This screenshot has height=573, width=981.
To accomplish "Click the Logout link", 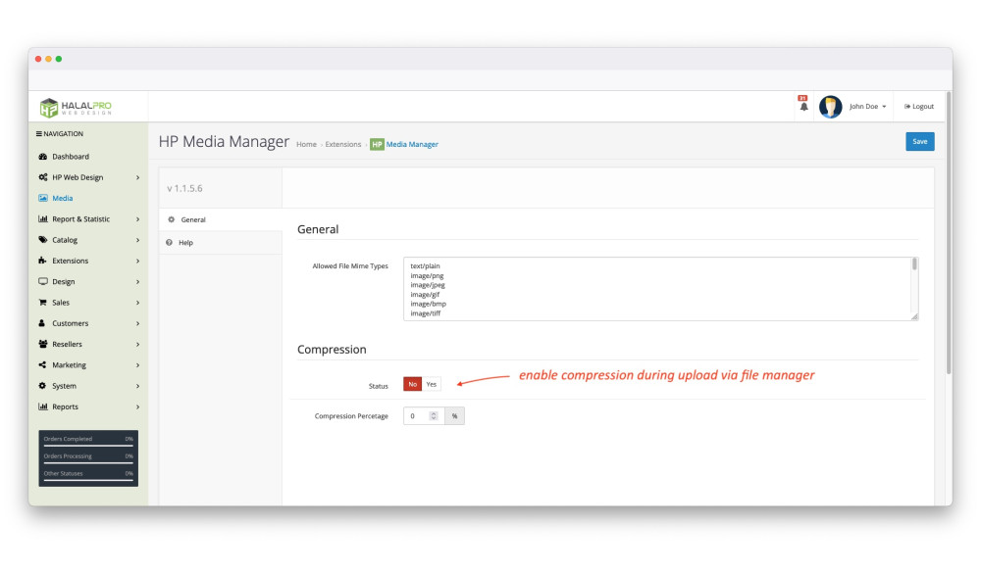I will pos(919,107).
